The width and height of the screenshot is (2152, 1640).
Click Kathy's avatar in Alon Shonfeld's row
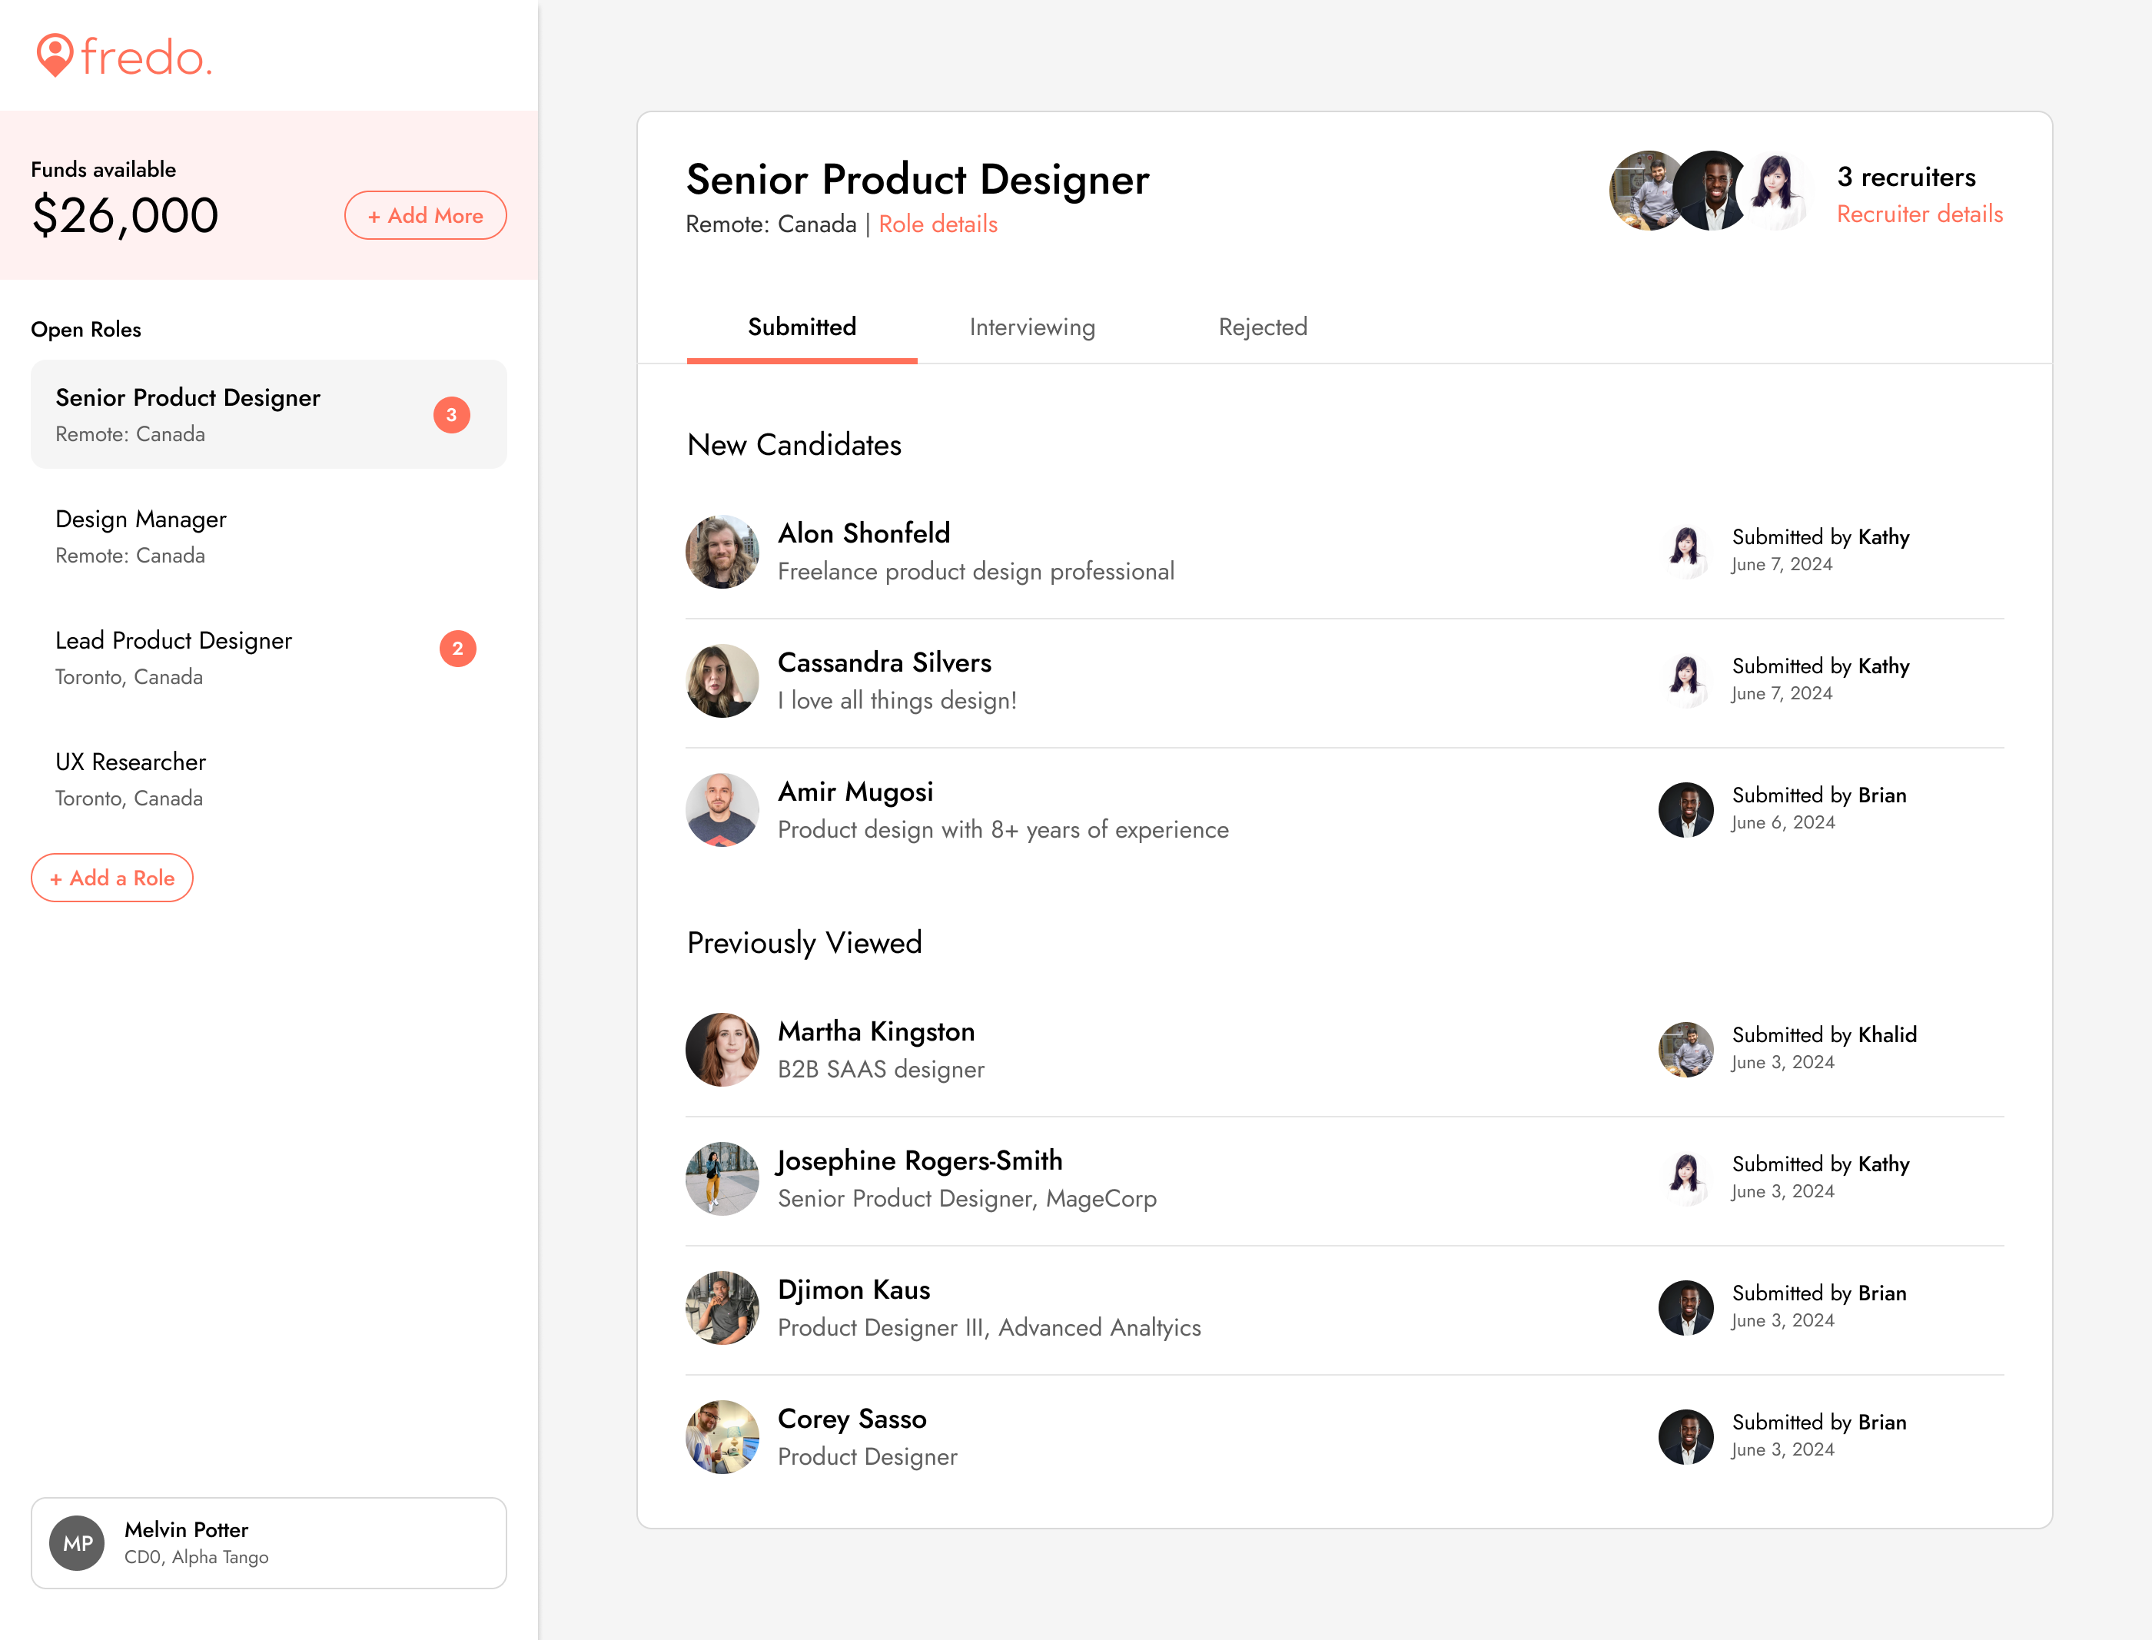(x=1686, y=552)
